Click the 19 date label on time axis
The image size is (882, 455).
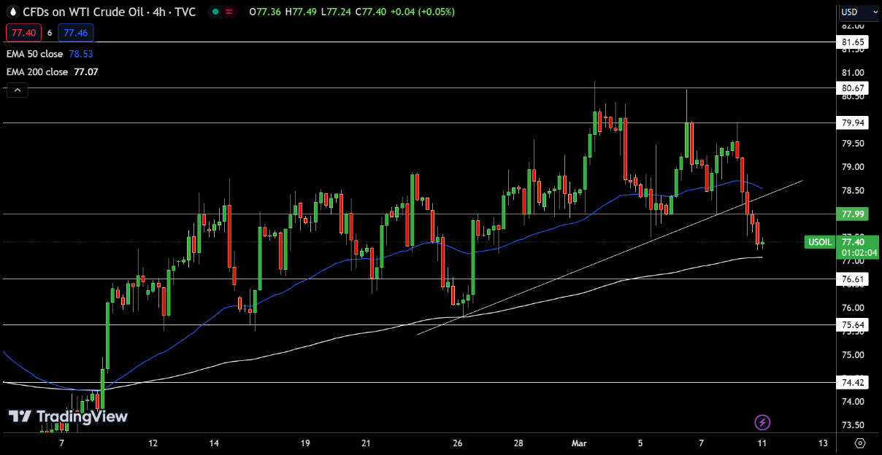[305, 443]
